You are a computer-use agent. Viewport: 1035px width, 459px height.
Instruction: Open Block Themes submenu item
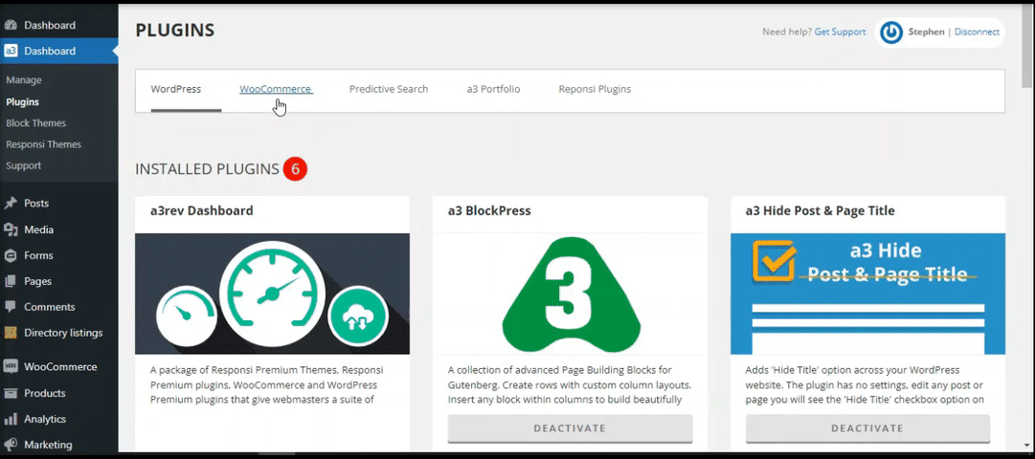pyautogui.click(x=36, y=123)
